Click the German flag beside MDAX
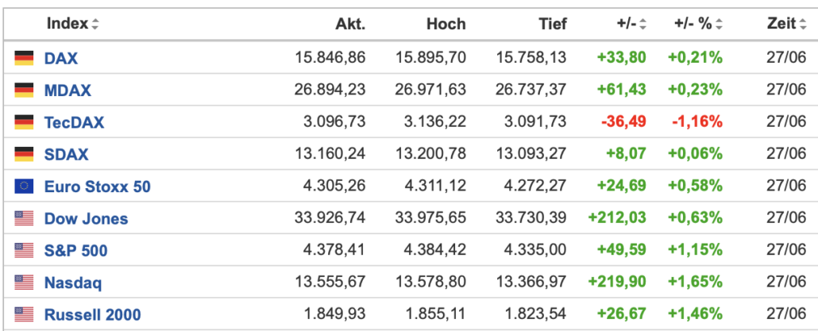Viewport: 818px width, 331px height. (24, 90)
